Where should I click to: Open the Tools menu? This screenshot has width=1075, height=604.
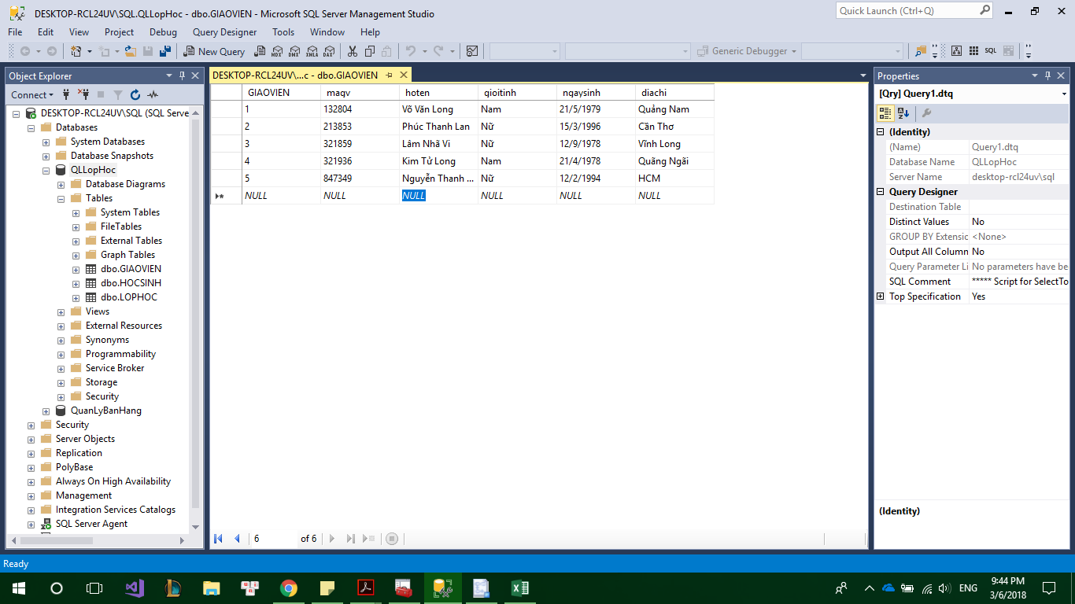283,32
